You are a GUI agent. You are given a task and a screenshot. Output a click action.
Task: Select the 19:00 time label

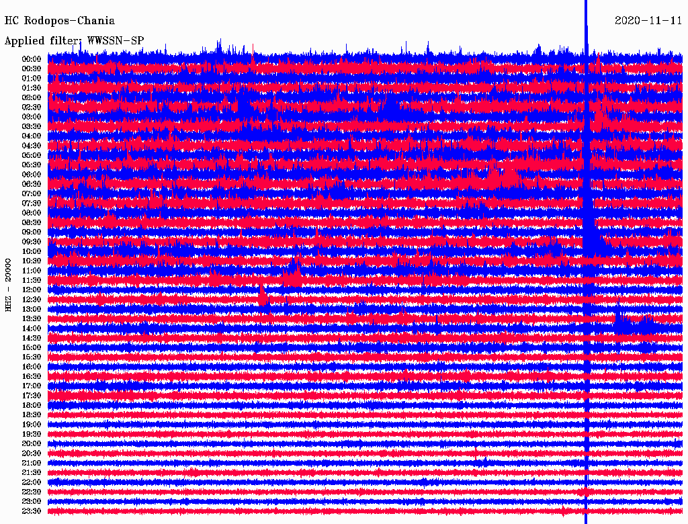pyautogui.click(x=32, y=425)
